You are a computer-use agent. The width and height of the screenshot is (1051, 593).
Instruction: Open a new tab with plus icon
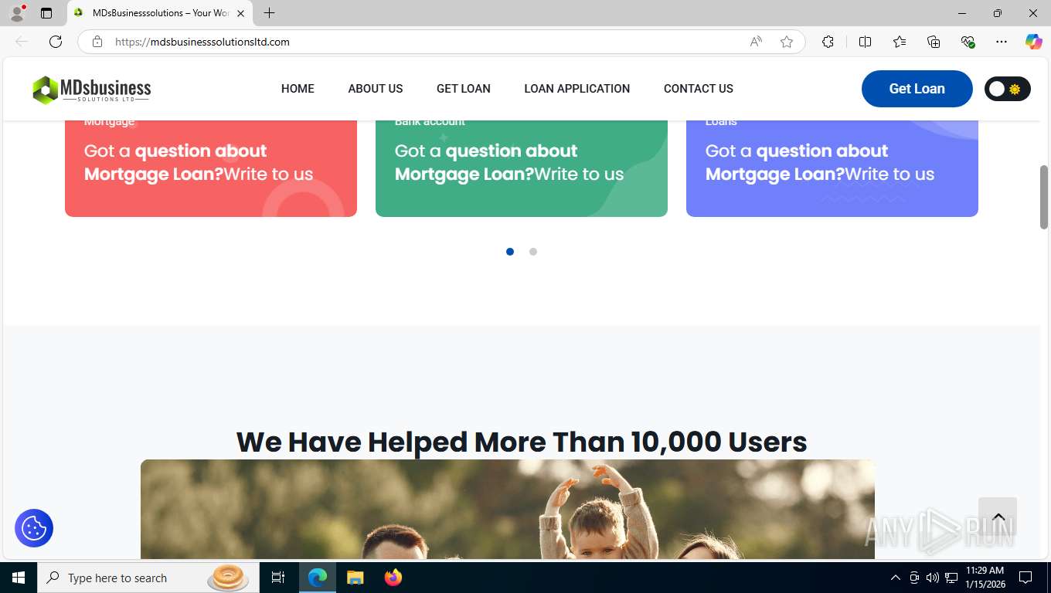pos(269,13)
